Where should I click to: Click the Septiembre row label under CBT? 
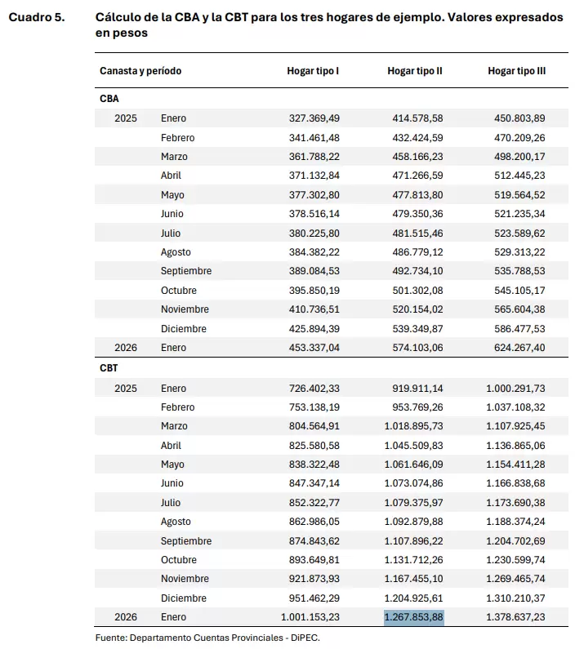tap(186, 541)
